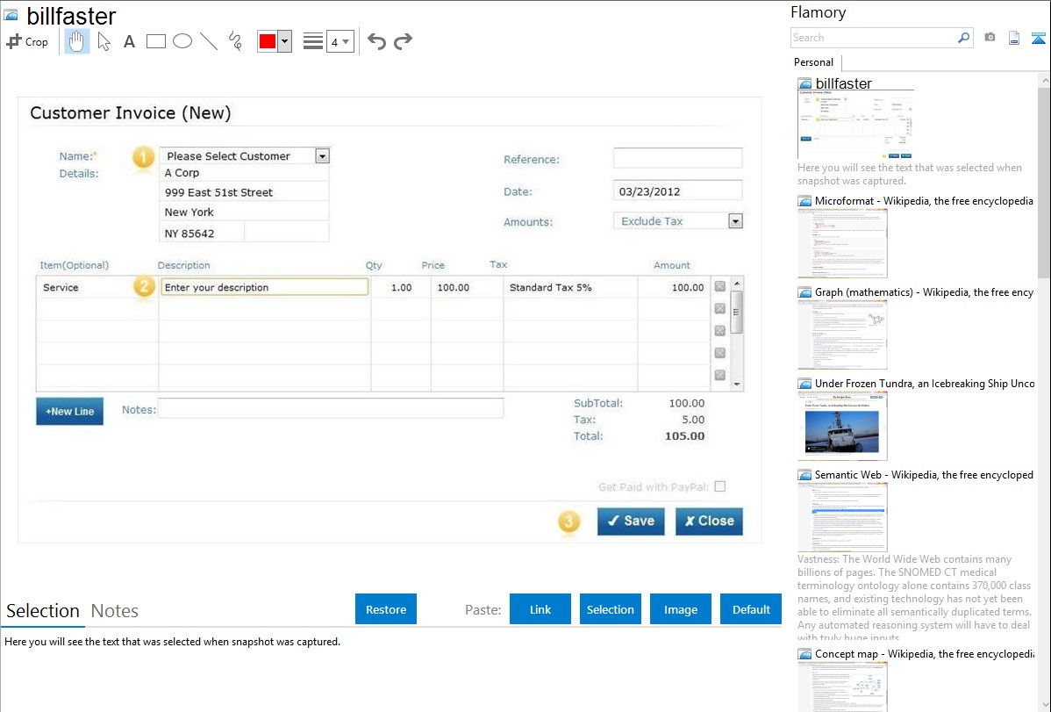Select the Crop tool
The image size is (1051, 712).
pyautogui.click(x=27, y=41)
